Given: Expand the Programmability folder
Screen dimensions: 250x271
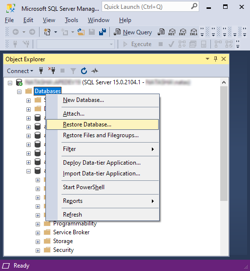Looking at the screenshot, I should [x=38, y=224].
